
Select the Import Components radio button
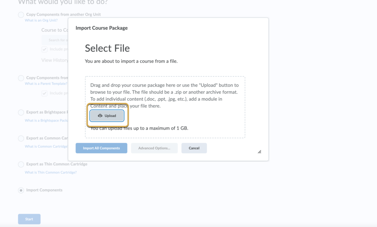click(x=21, y=191)
